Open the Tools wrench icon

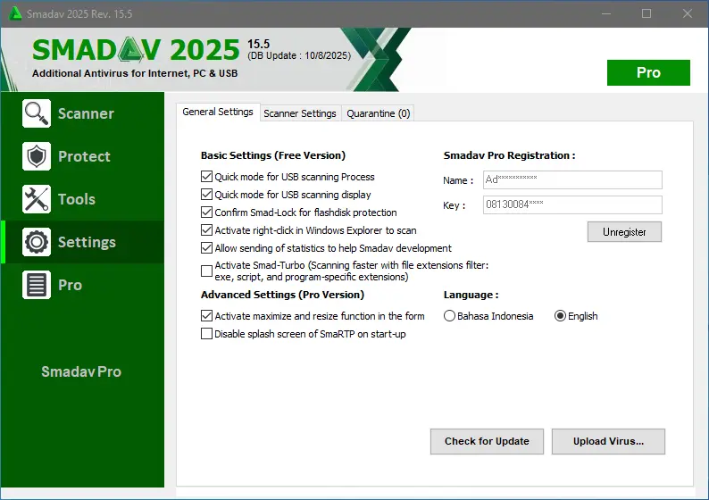(x=37, y=199)
